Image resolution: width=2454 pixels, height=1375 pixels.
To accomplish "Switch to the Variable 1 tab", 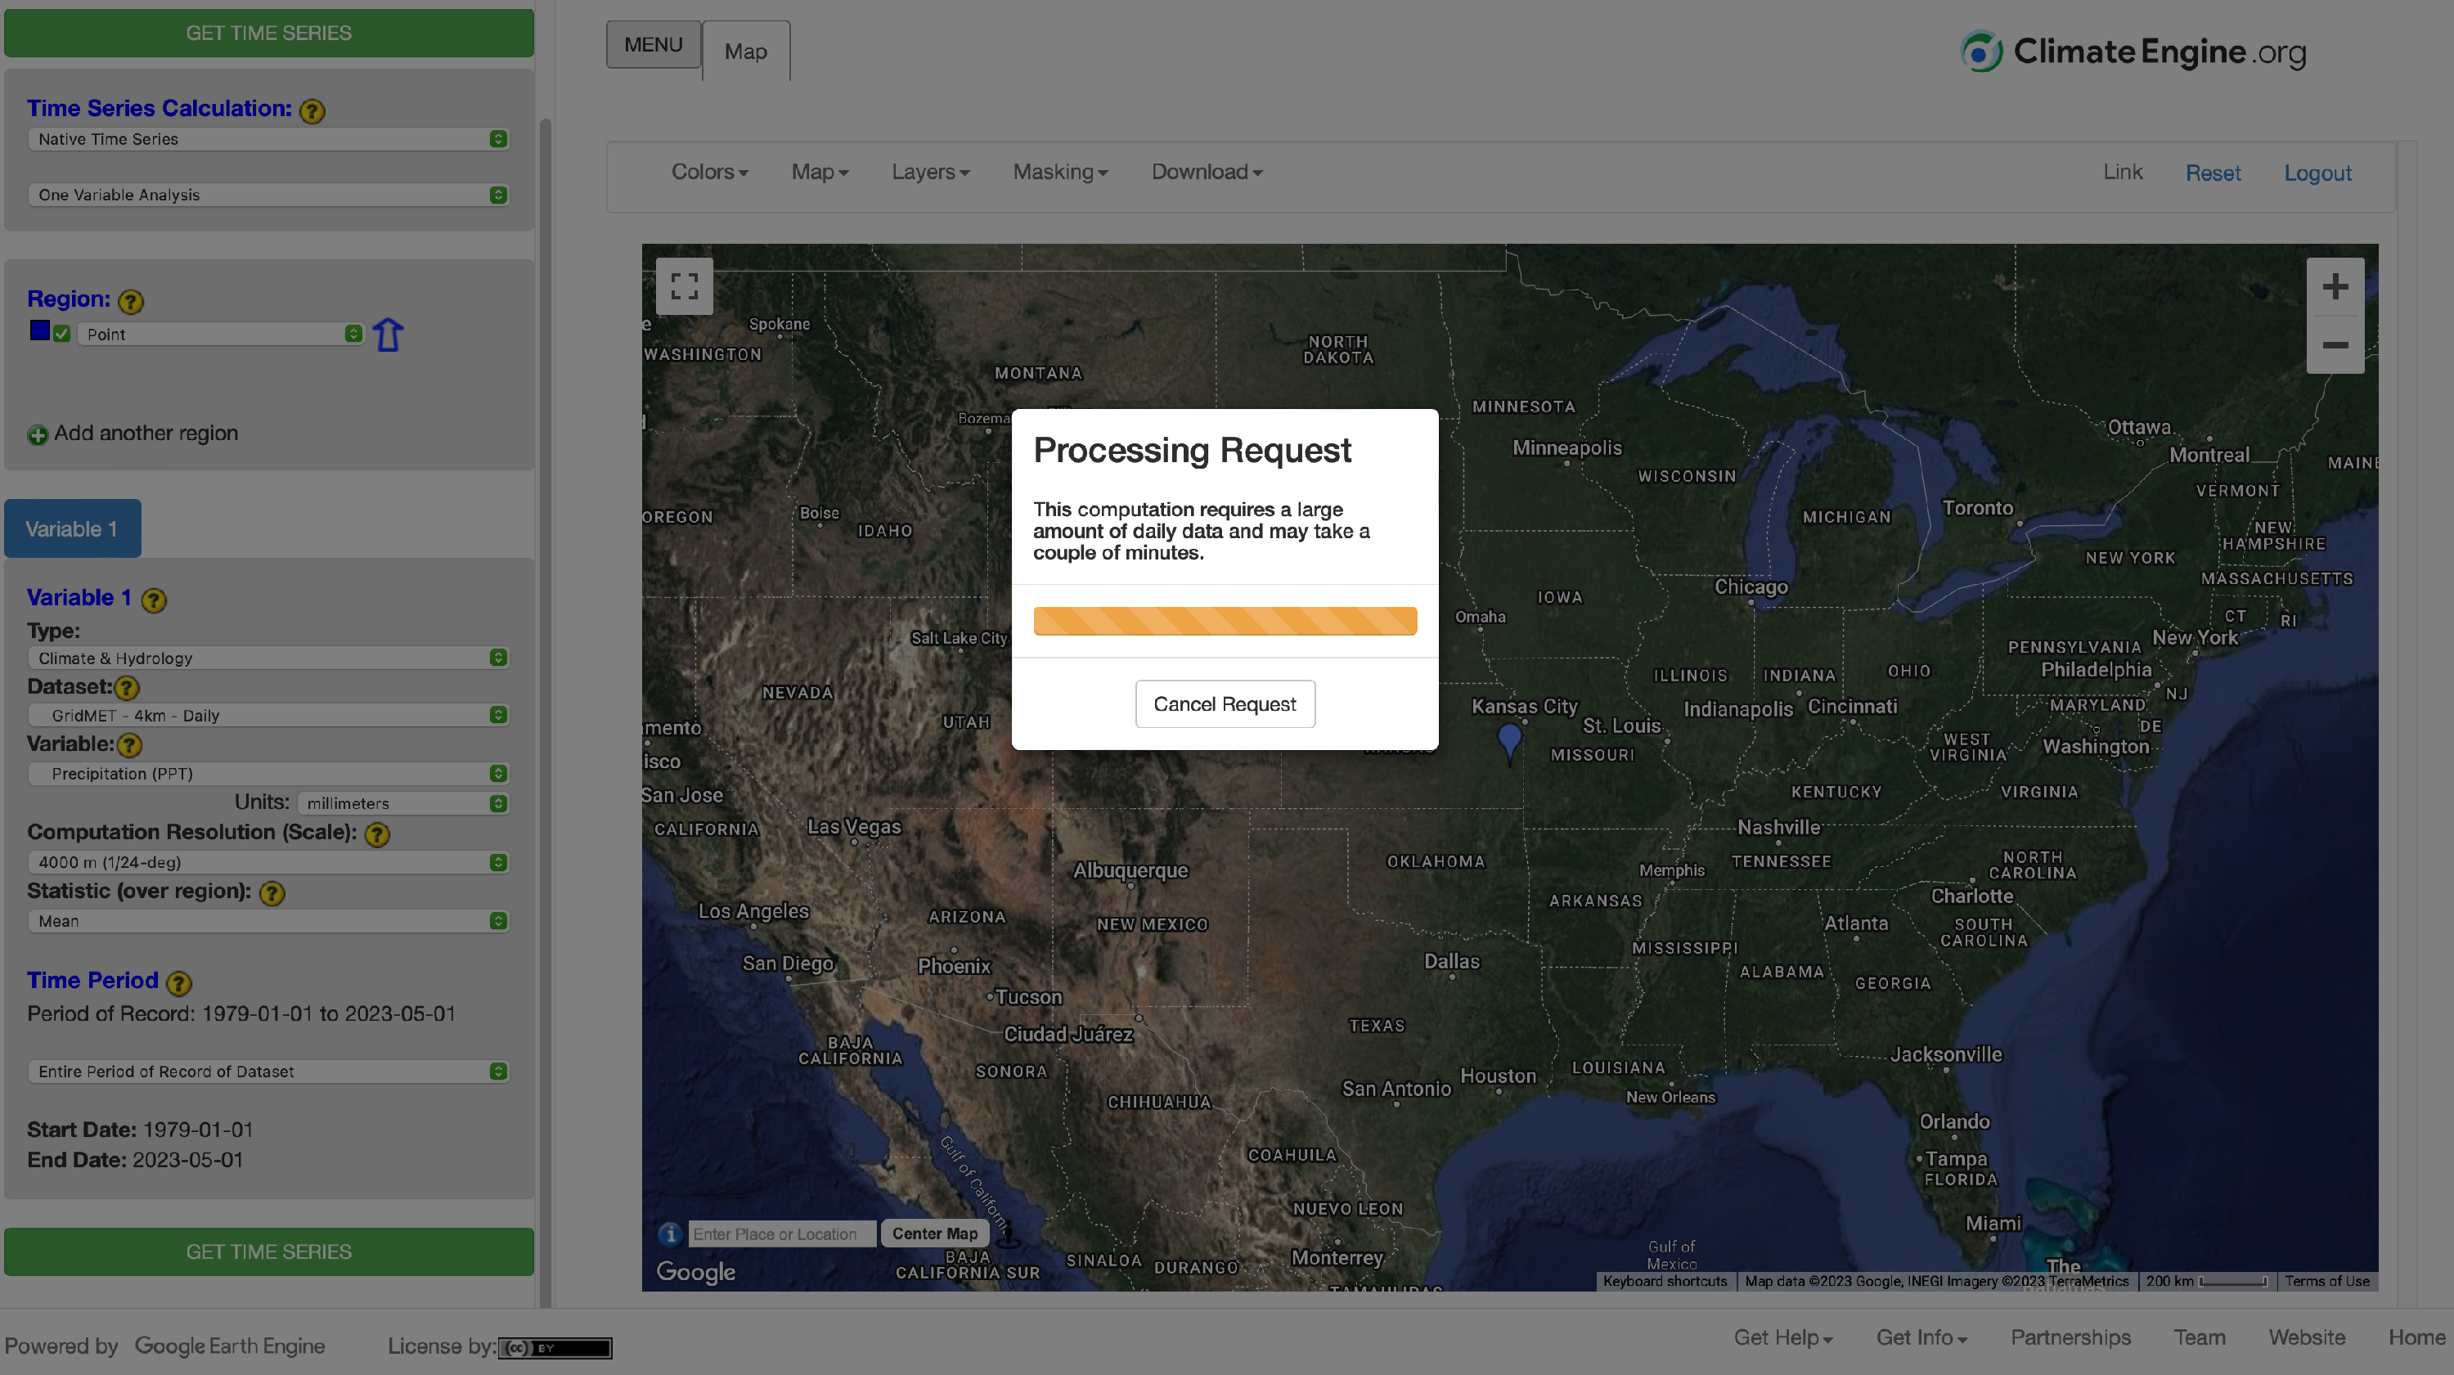I will pos(73,529).
